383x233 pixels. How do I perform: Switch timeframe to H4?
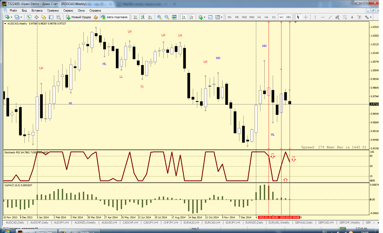tap(266, 17)
